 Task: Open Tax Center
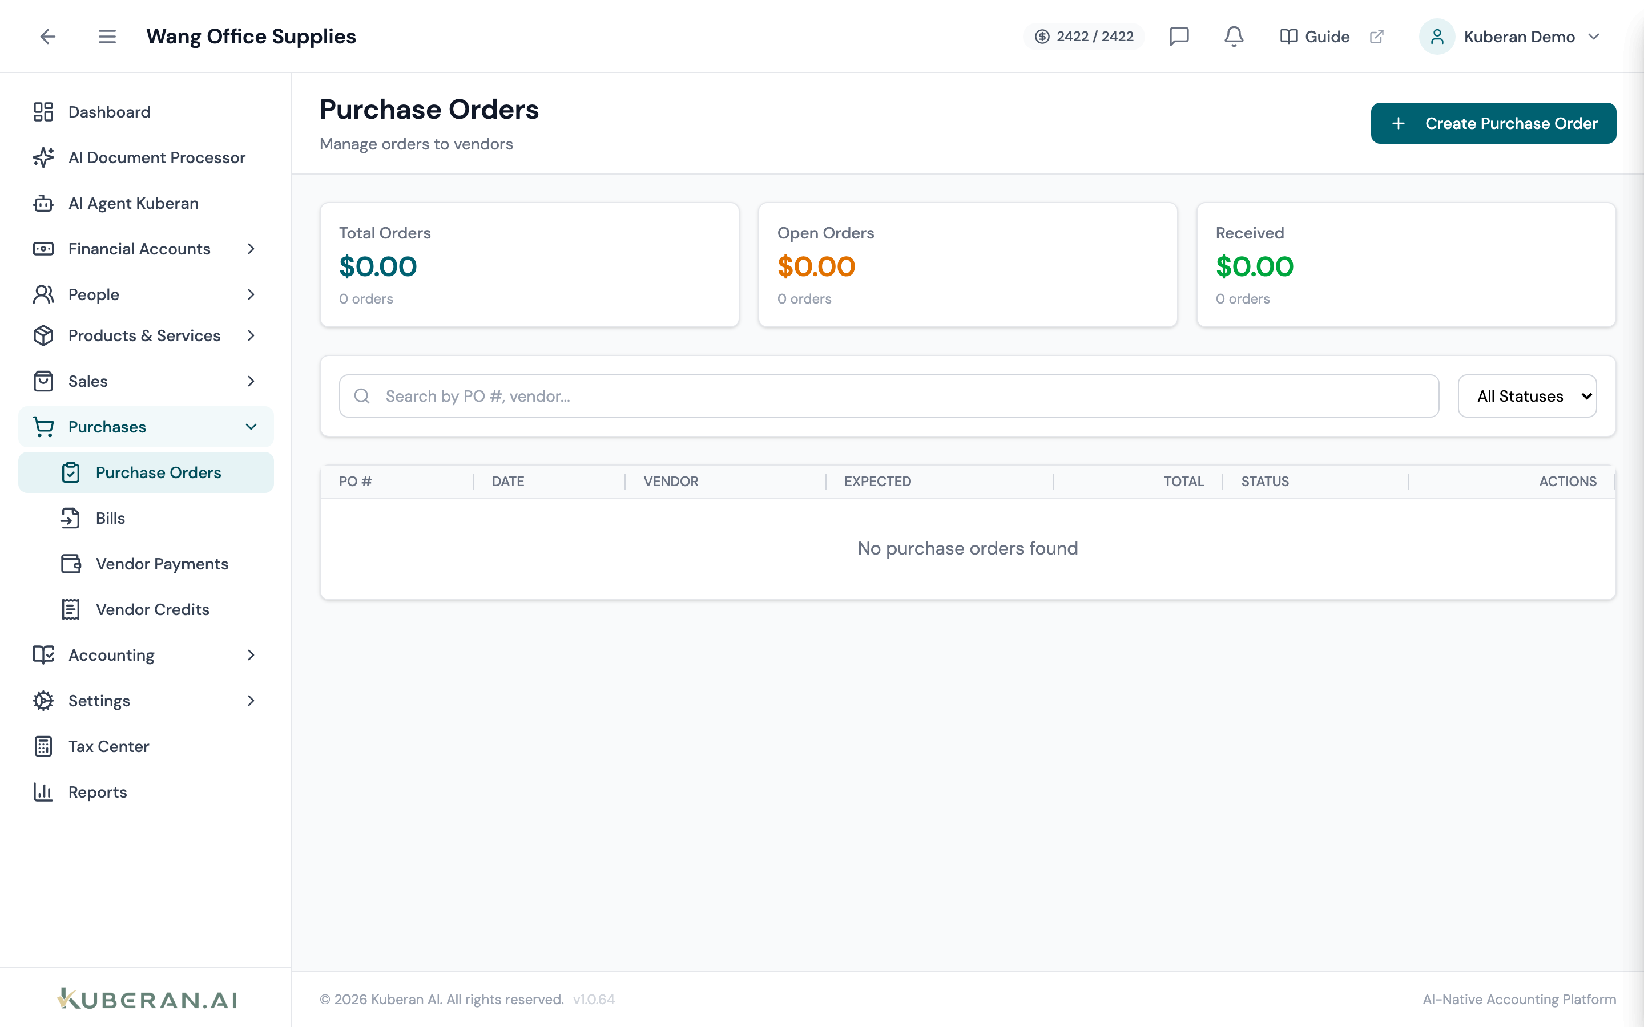click(x=146, y=746)
